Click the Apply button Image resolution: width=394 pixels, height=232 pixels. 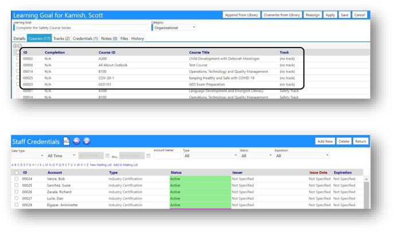pos(330,15)
